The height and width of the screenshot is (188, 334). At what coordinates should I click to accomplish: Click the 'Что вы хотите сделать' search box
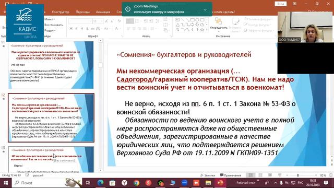point(224,12)
